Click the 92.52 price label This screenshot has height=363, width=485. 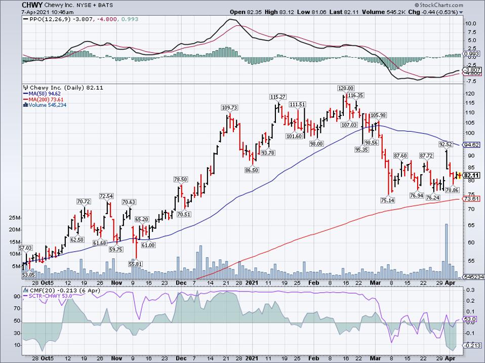pyautogui.click(x=446, y=144)
